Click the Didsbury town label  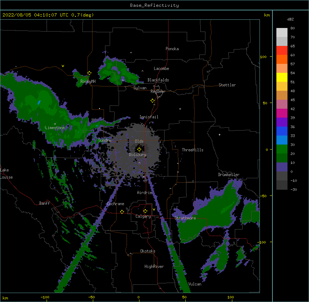(138, 155)
